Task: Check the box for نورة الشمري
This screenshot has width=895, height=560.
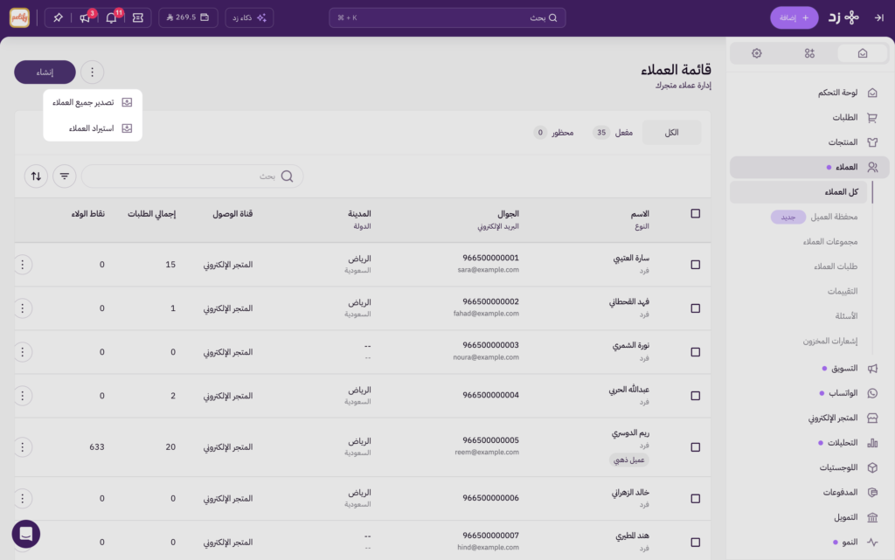Action: point(695,352)
